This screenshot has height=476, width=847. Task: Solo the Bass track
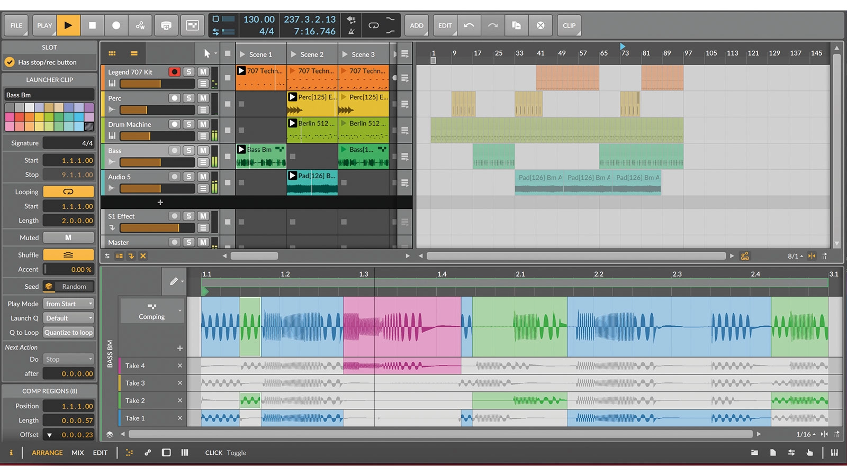coord(189,151)
